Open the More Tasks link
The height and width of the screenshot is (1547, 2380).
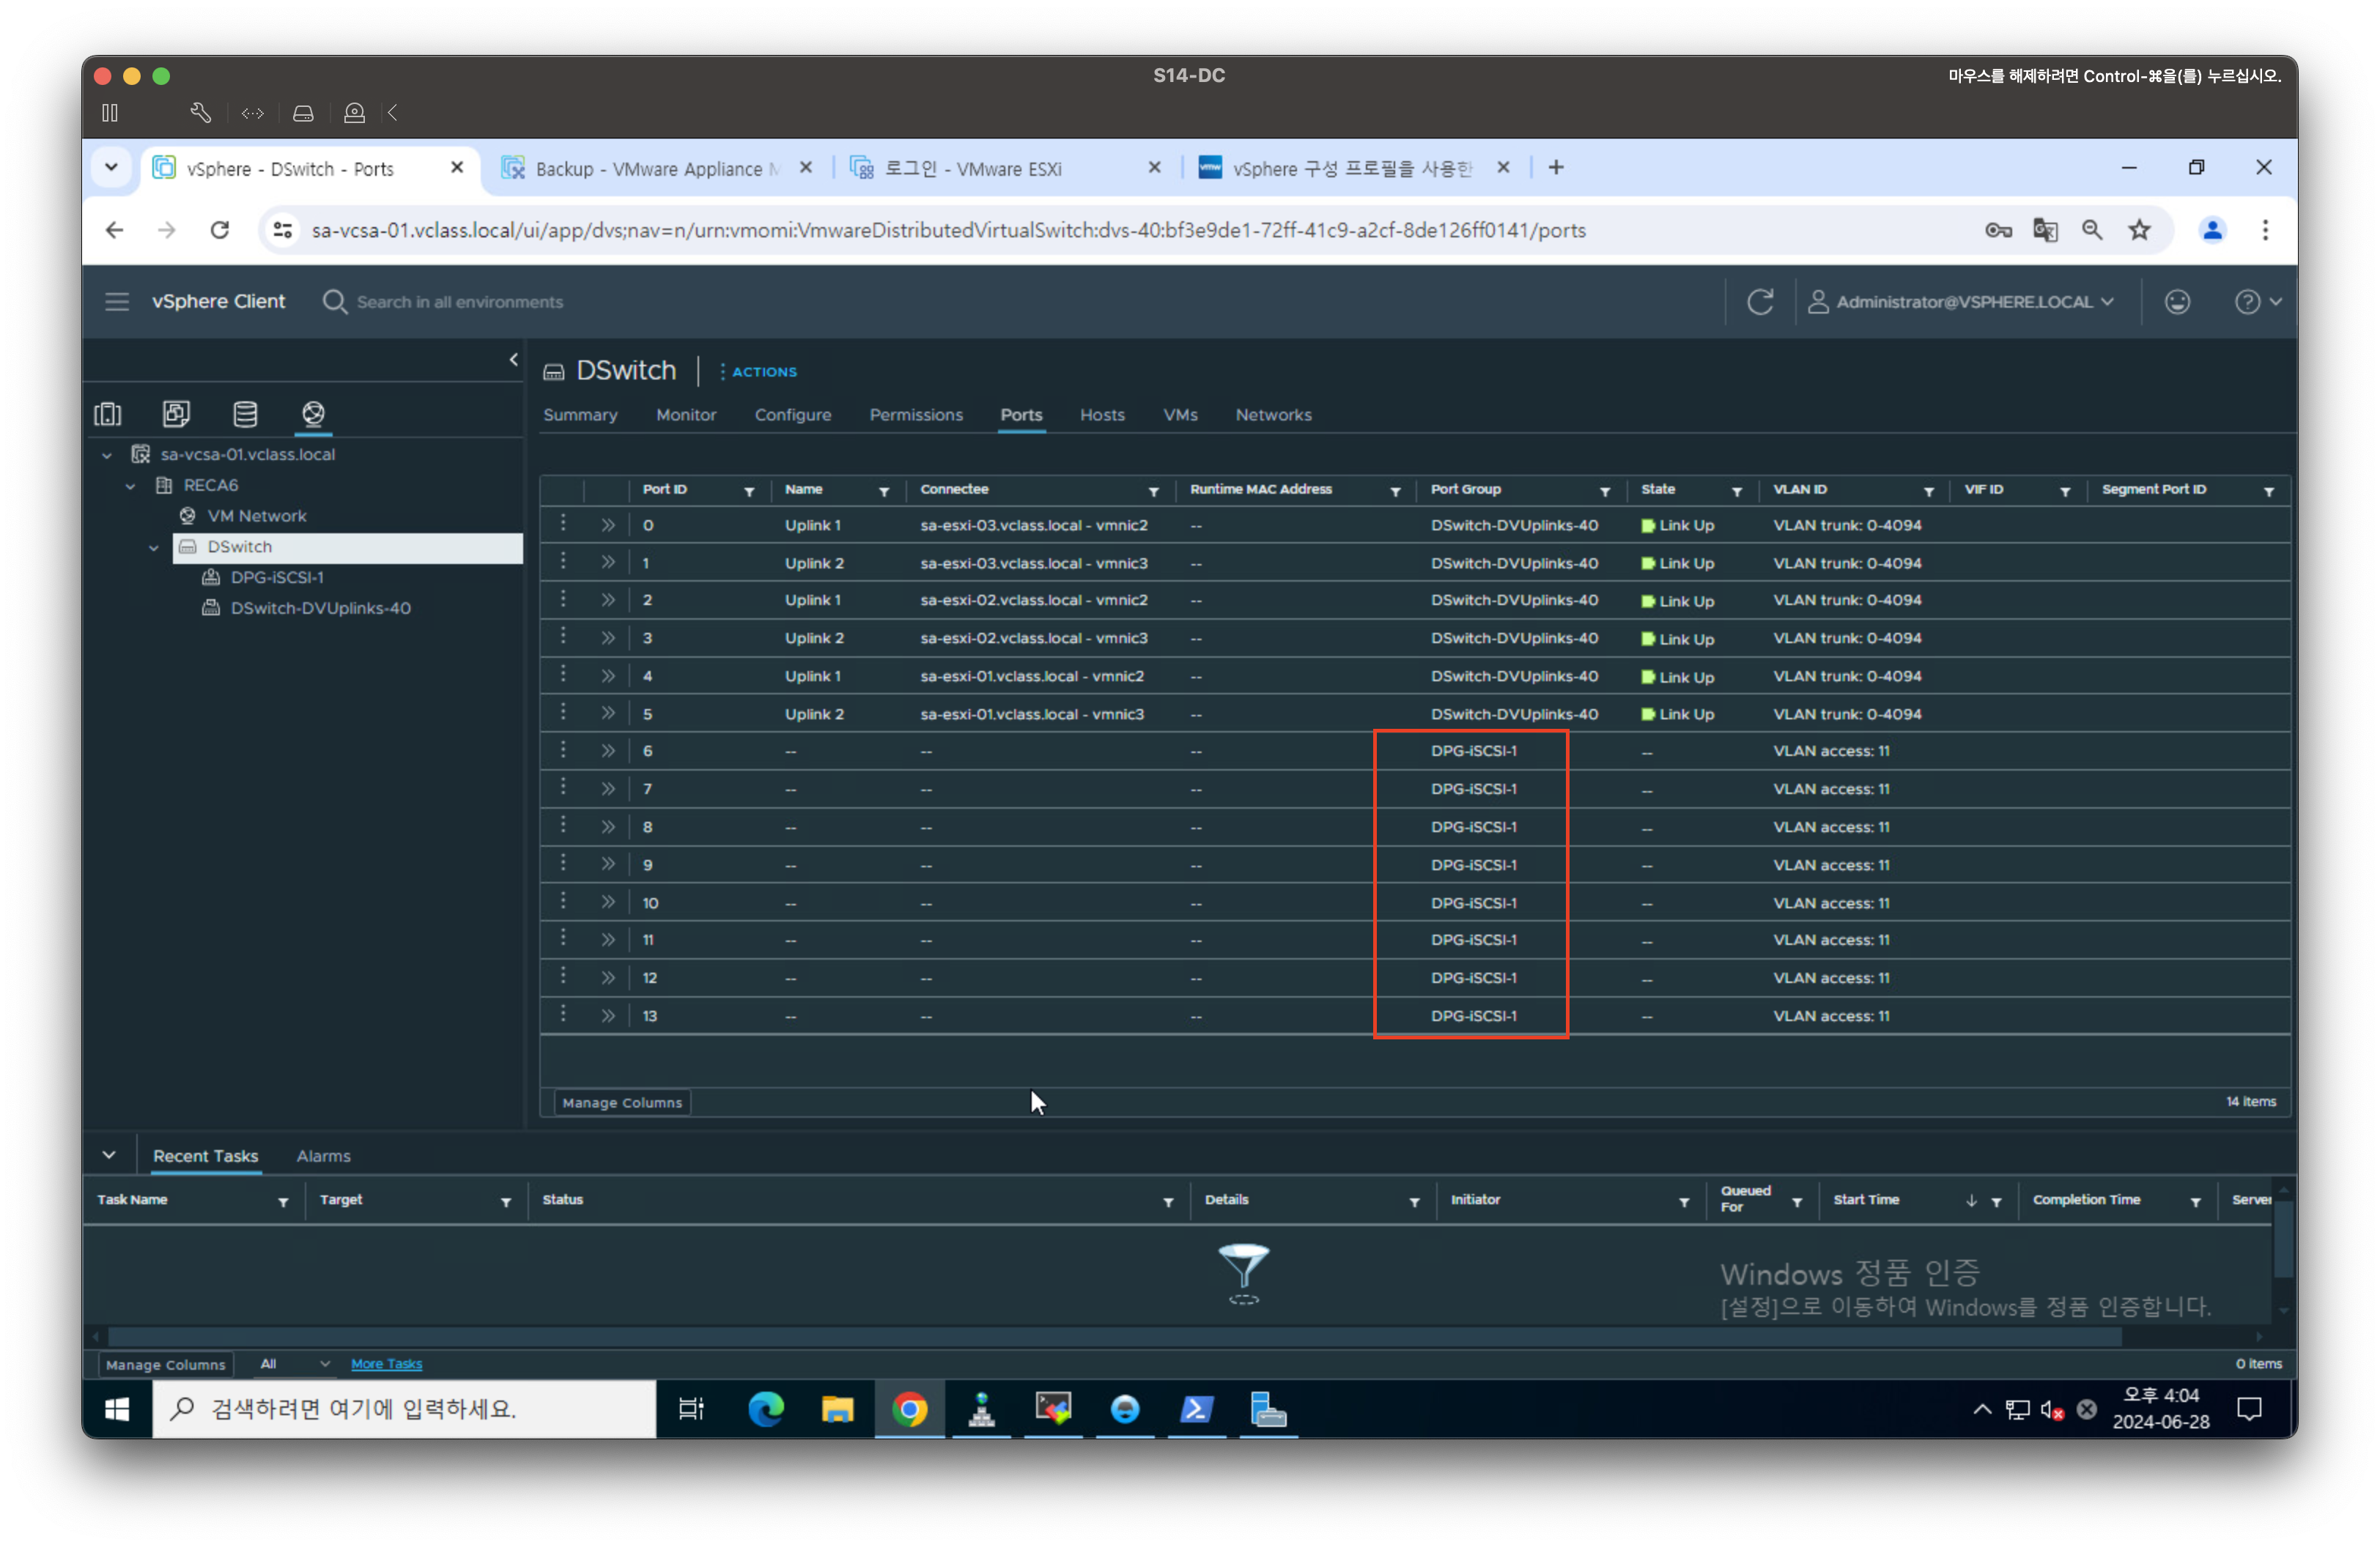coord(386,1364)
